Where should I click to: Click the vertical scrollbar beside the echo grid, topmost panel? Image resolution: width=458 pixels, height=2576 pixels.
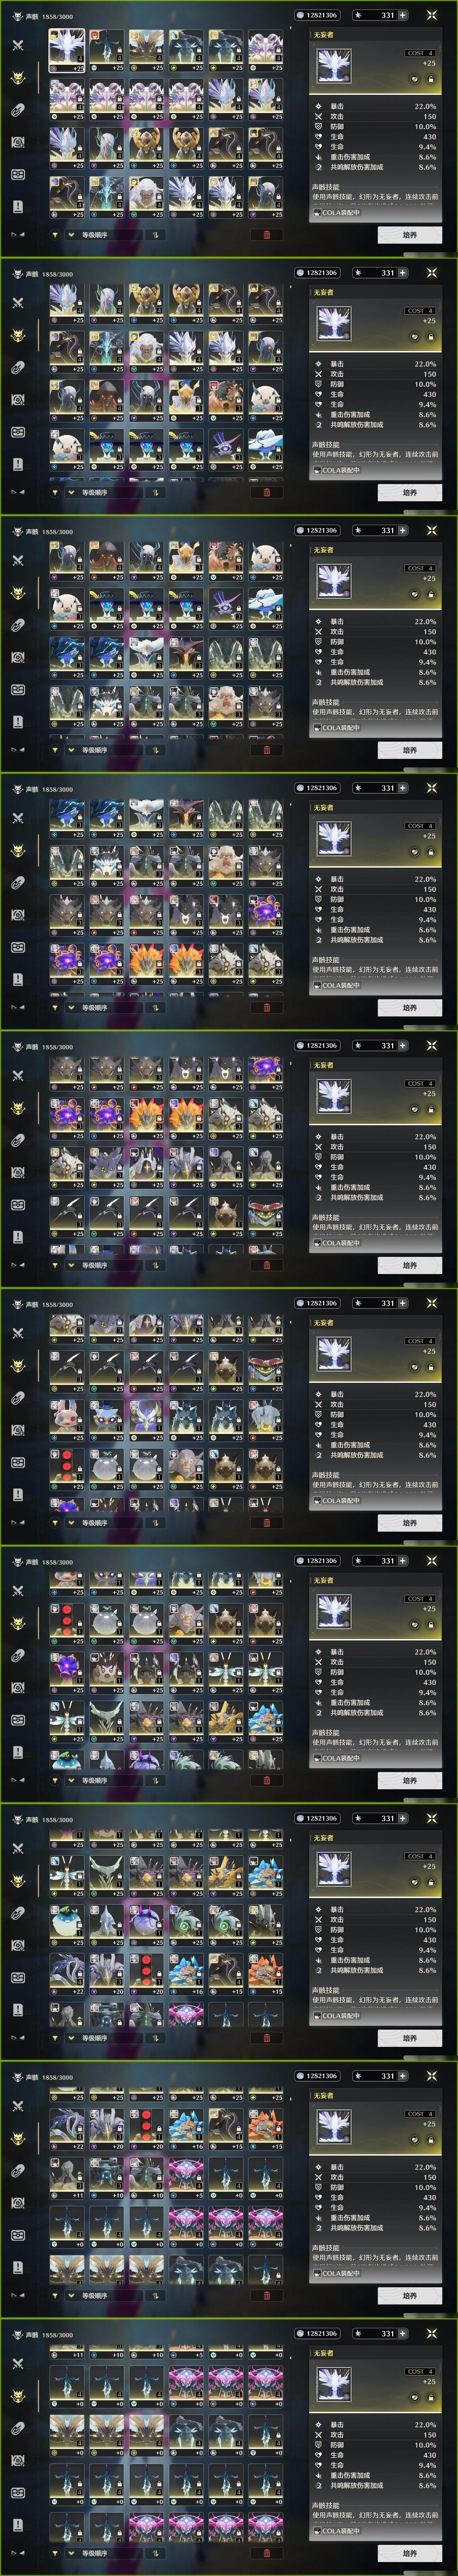pyautogui.click(x=39, y=78)
